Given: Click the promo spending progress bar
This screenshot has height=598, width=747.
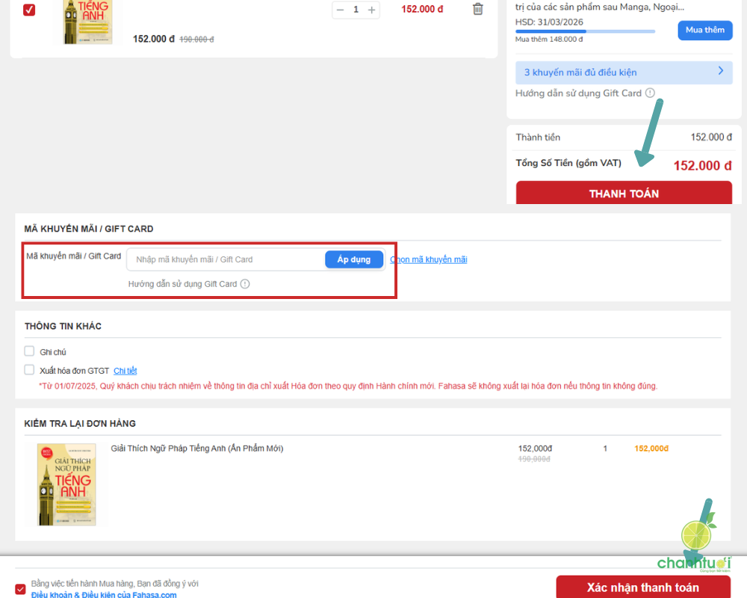Looking at the screenshot, I should (585, 31).
